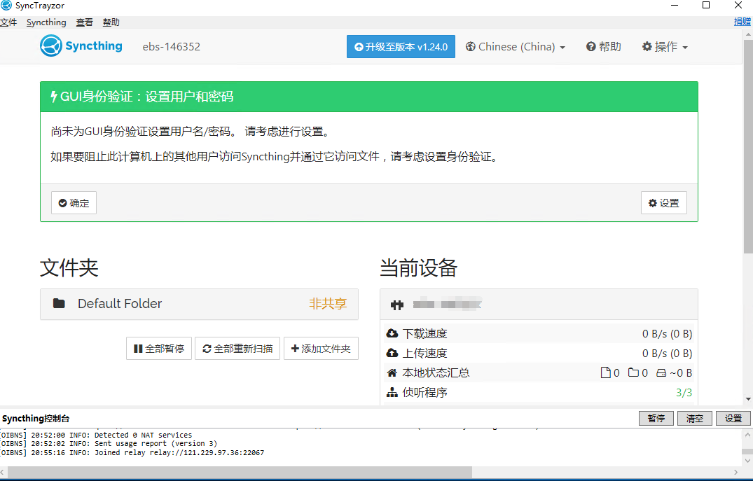This screenshot has height=481, width=753.
Task: Click the SyncTrayzor title bar app icon
Action: point(6,6)
